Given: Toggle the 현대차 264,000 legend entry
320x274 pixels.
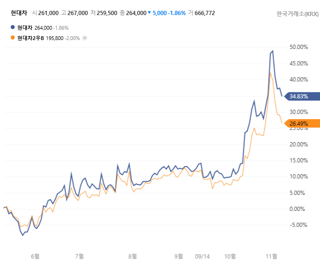Looking at the screenshot, I should click(x=42, y=28).
